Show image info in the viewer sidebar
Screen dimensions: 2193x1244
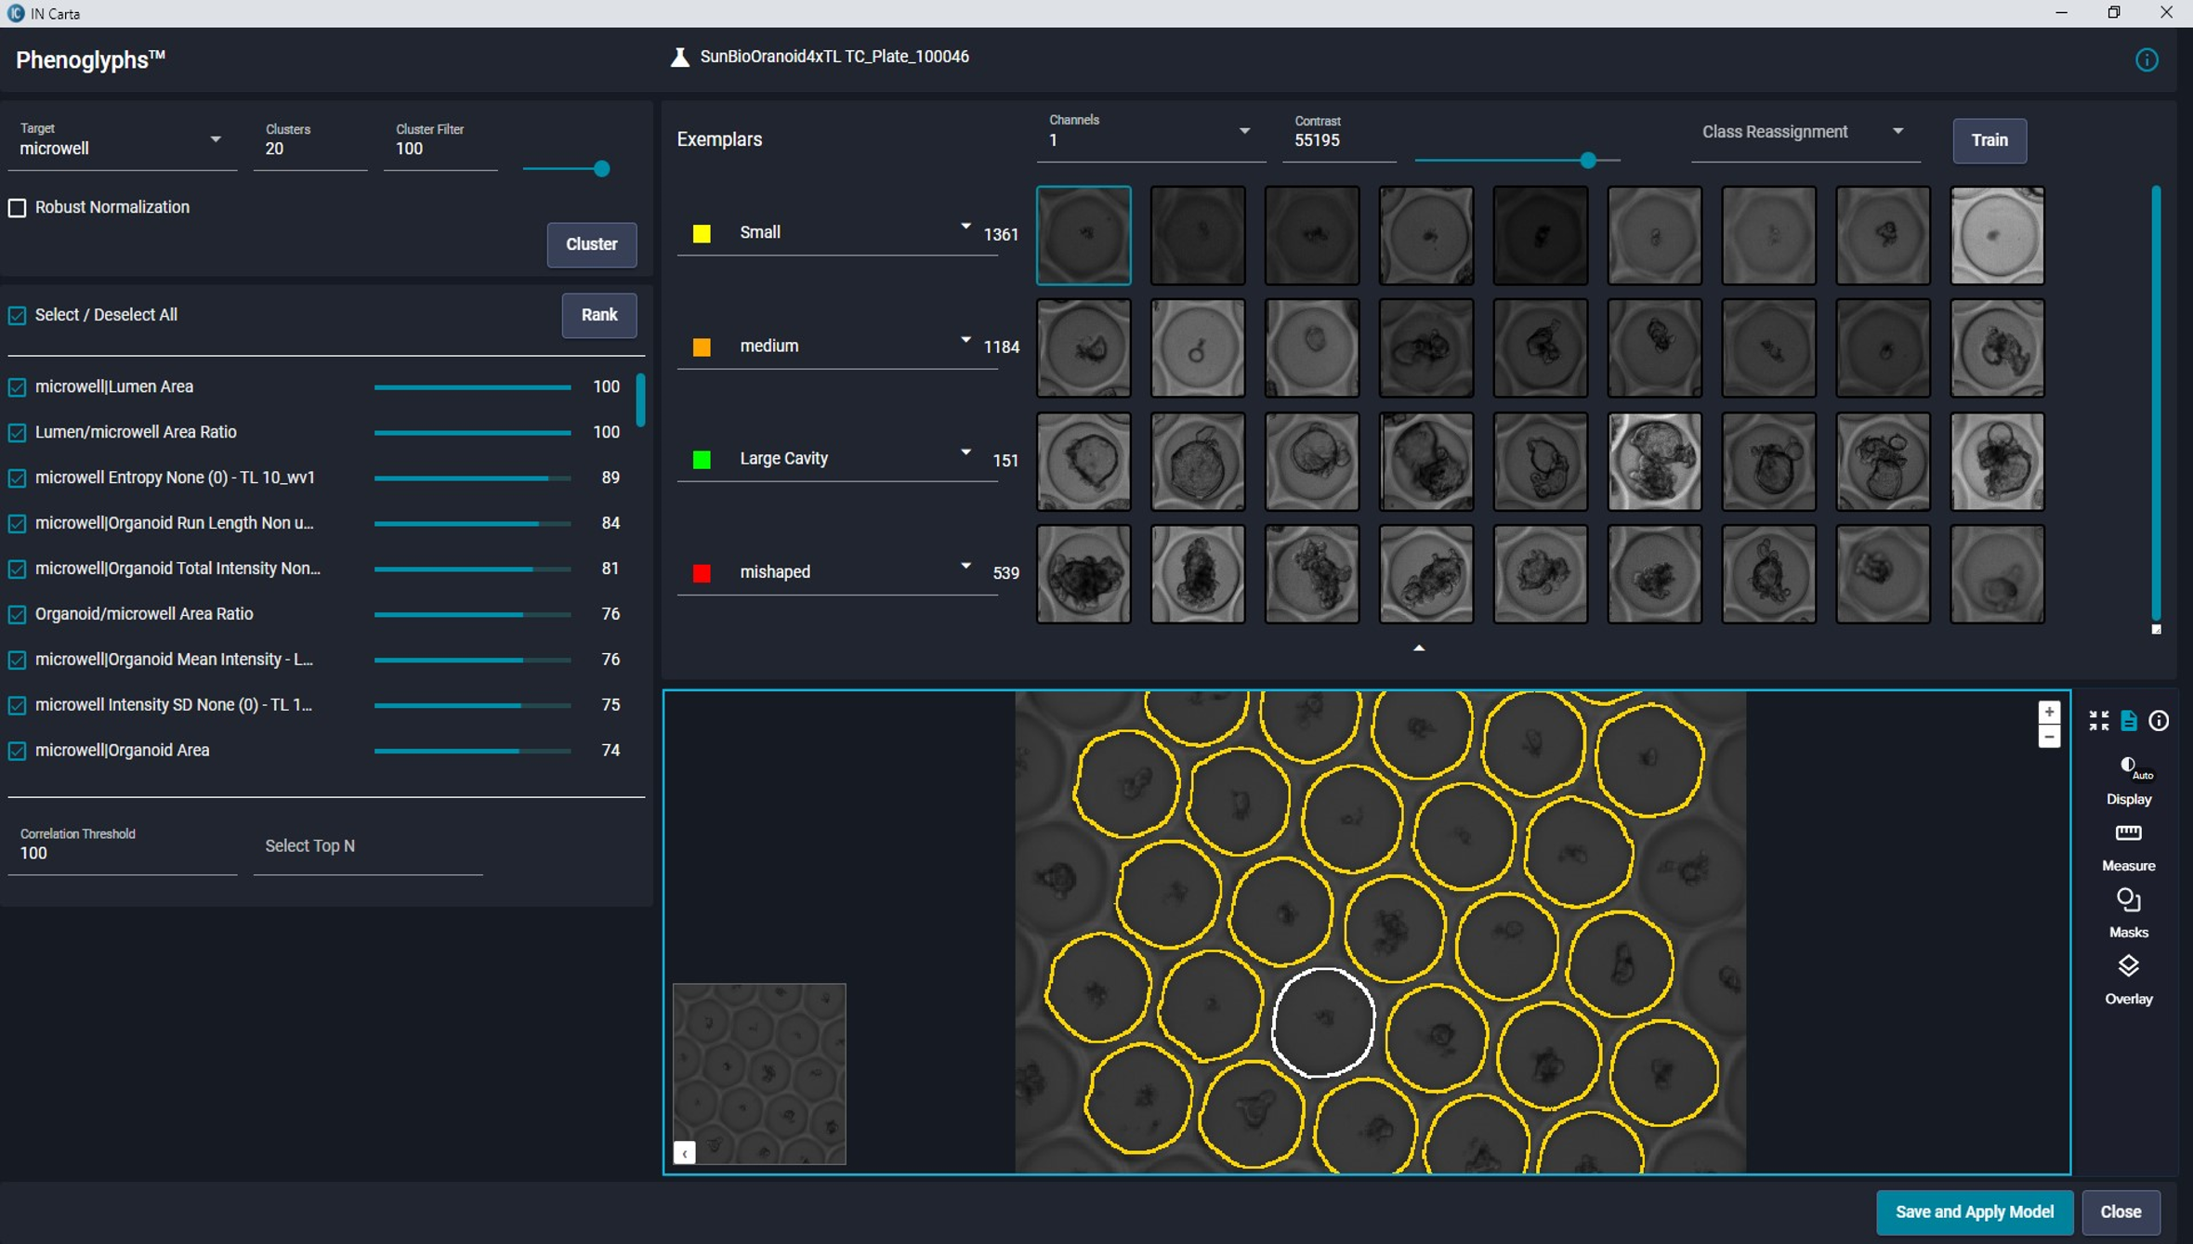(x=2158, y=721)
